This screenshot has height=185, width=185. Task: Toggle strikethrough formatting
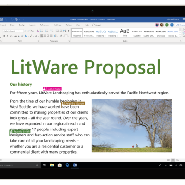16,36
